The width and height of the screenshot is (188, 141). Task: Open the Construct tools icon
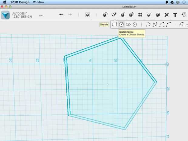pyautogui.click(x=123, y=15)
